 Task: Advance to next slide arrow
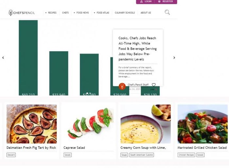pos(174,58)
